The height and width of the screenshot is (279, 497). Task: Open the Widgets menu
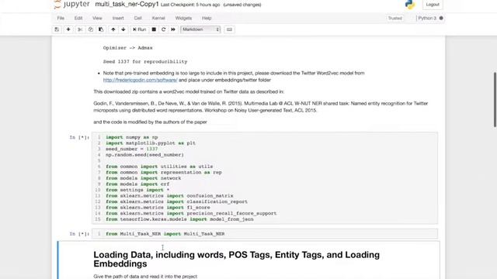tap(183, 18)
